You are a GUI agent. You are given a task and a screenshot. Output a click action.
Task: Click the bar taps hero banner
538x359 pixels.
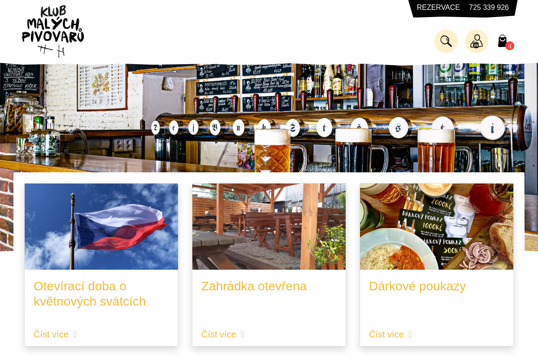(x=269, y=118)
